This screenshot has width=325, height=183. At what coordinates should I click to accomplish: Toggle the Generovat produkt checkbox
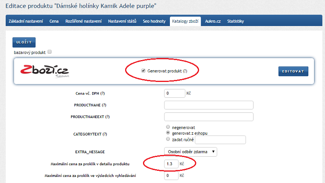[143, 71]
